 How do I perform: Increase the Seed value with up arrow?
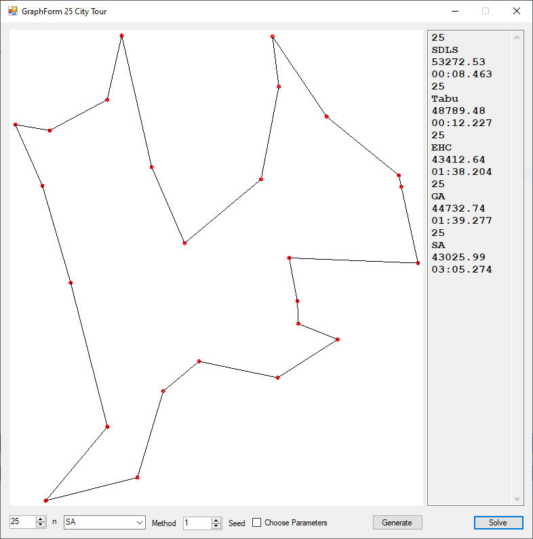[216, 520]
